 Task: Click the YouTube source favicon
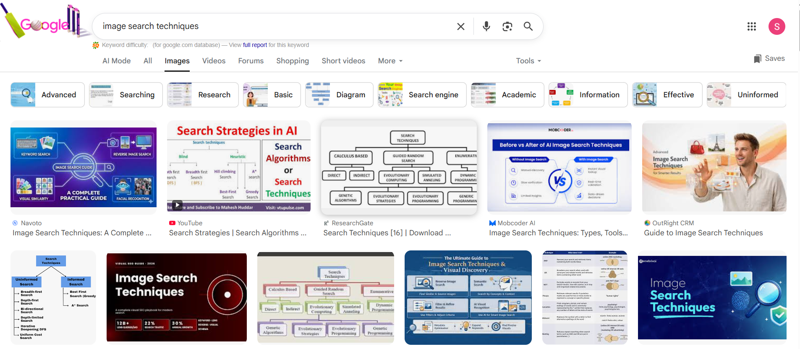[x=172, y=223]
